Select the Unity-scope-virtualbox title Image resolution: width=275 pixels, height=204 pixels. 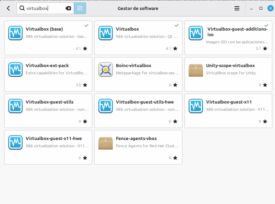pyautogui.click(x=230, y=65)
